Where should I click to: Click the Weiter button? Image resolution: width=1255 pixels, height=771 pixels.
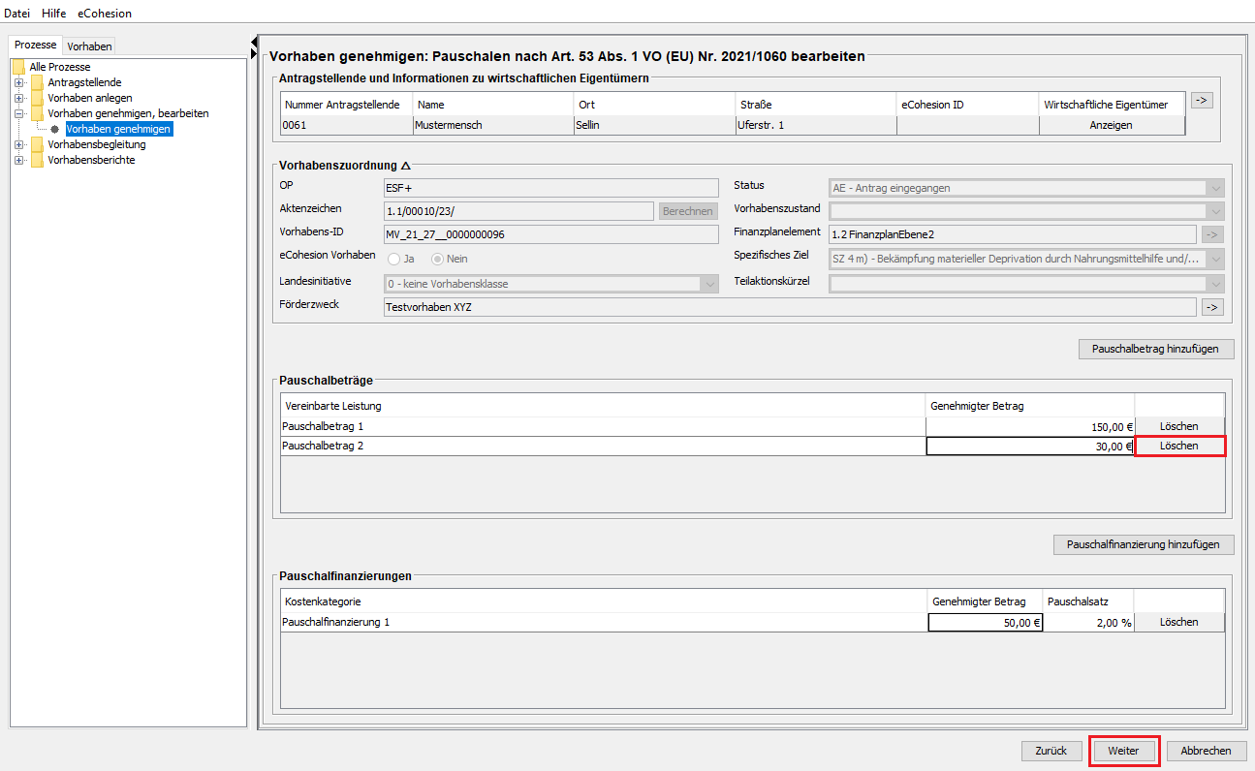point(1123,751)
